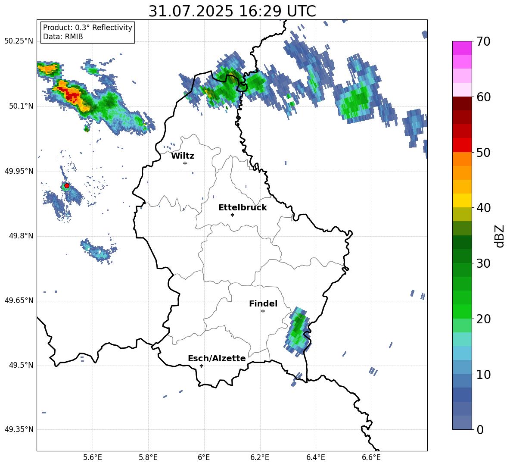Click the 40 colorbar tick label
This screenshot has height=466, width=510.
[483, 208]
